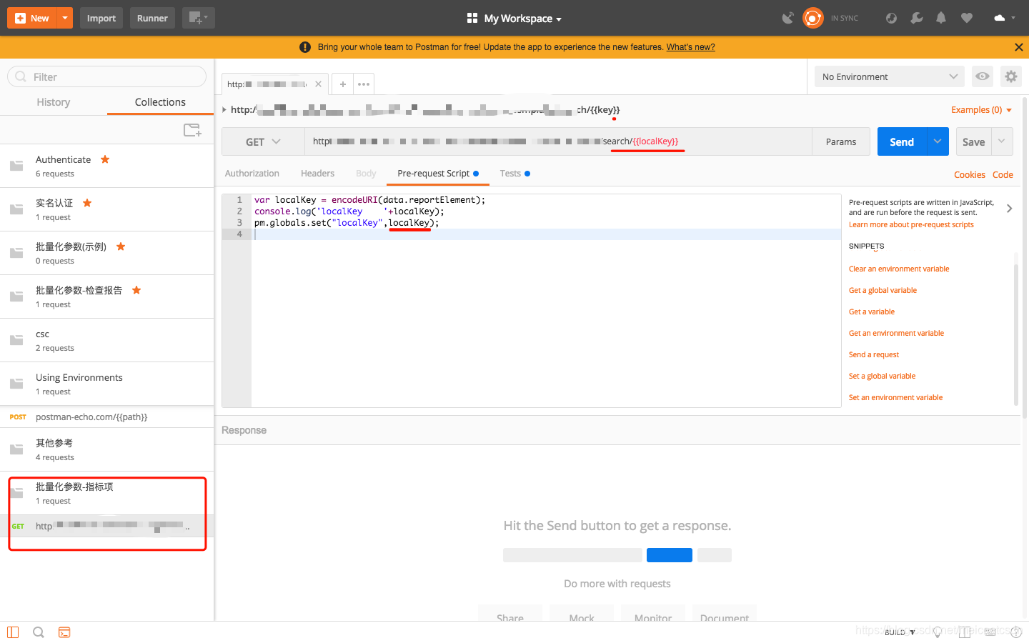Click environment quick look eye icon
The height and width of the screenshot is (643, 1029).
pos(983,76)
